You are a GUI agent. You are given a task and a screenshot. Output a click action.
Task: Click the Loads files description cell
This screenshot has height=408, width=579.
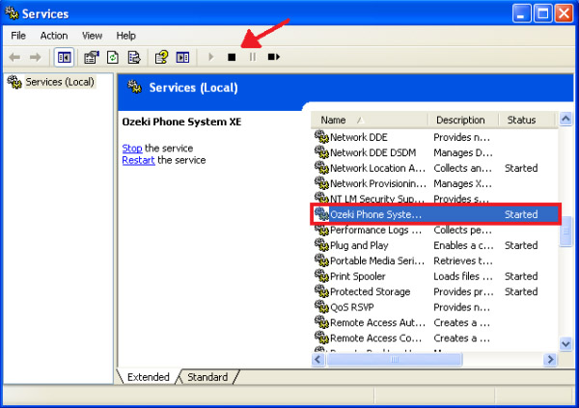[463, 277]
